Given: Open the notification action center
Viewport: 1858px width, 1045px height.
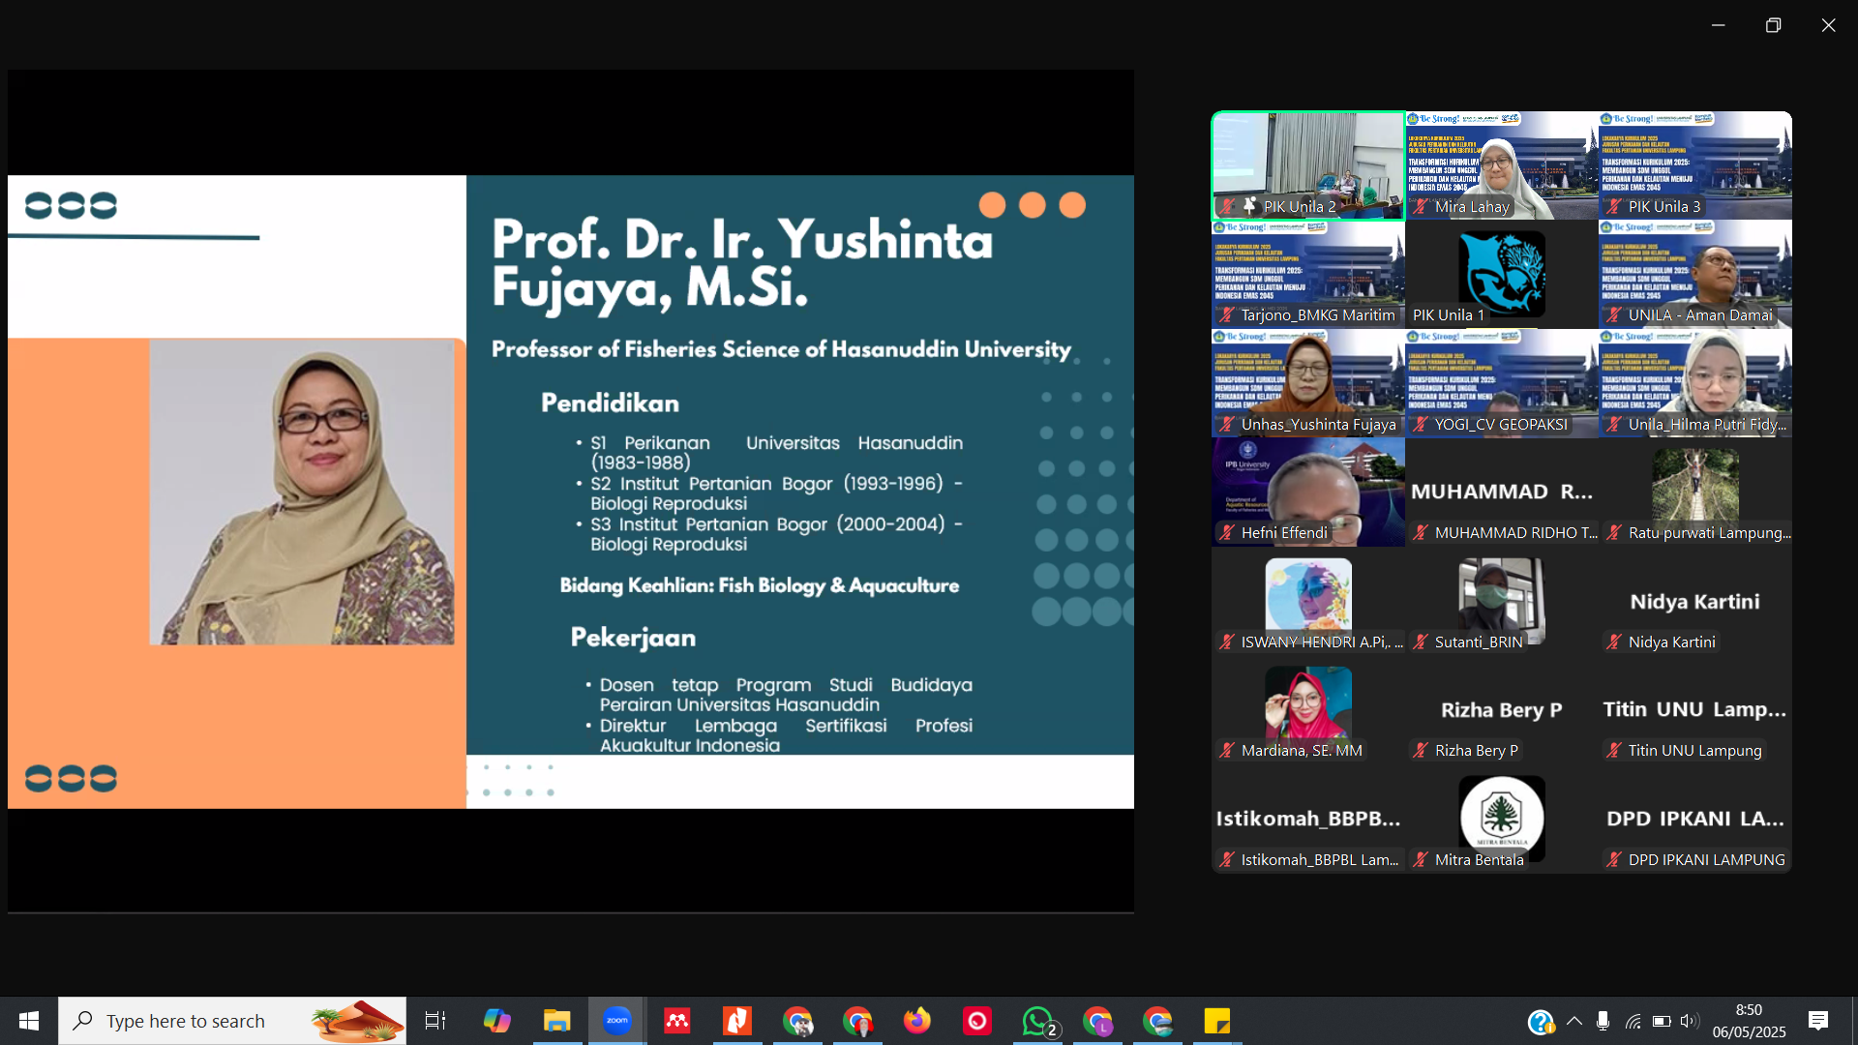Looking at the screenshot, I should [1817, 1021].
